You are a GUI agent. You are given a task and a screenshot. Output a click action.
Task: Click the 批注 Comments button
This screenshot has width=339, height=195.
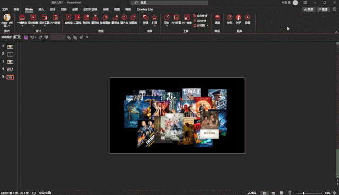click(x=323, y=10)
